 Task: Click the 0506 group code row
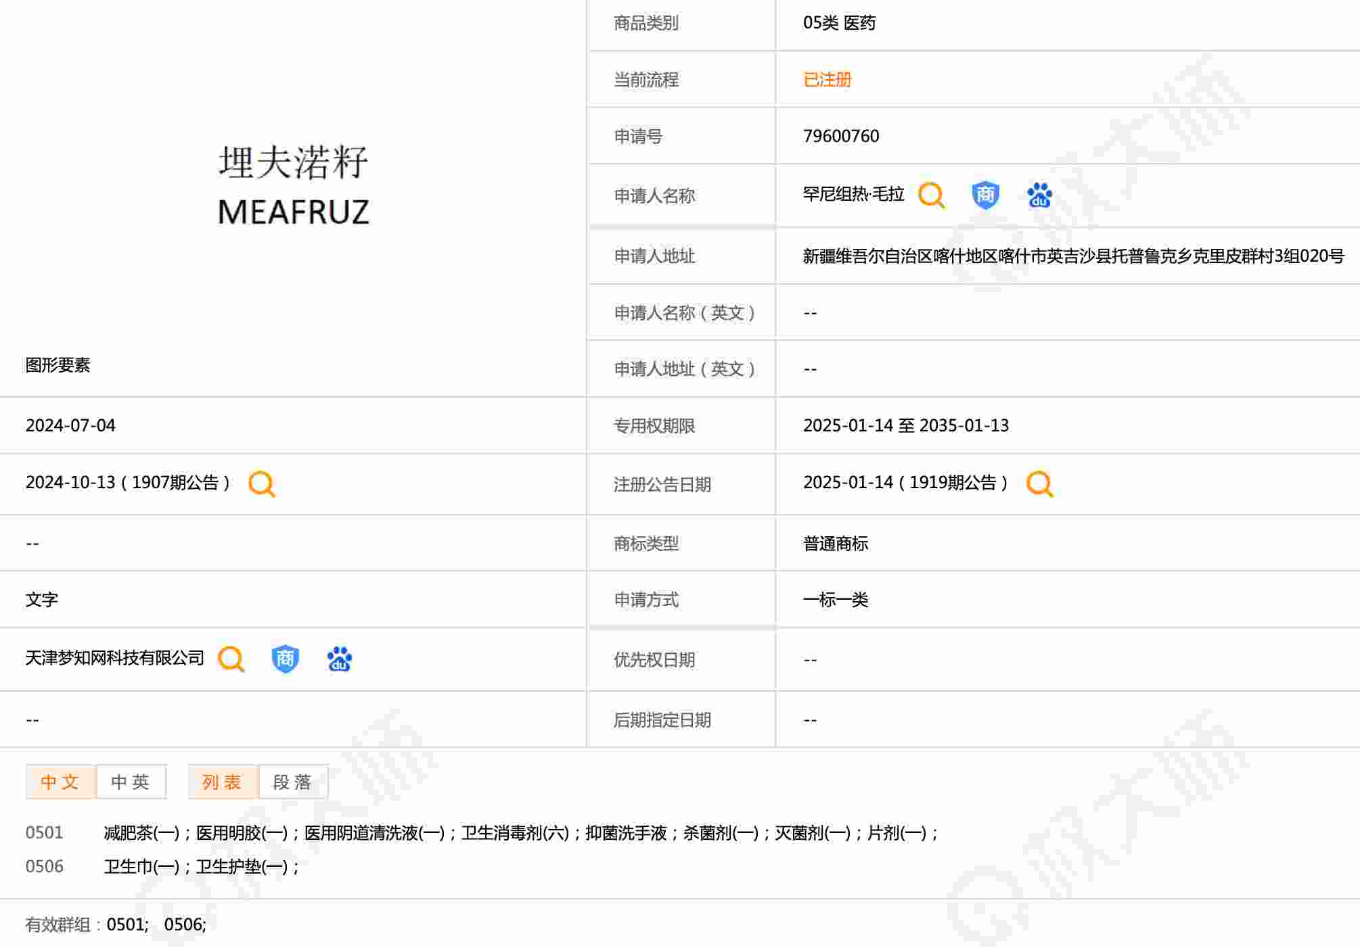coord(45,866)
